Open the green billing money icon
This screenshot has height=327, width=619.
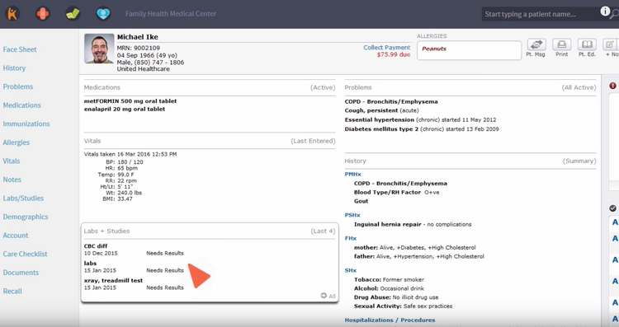[73, 14]
